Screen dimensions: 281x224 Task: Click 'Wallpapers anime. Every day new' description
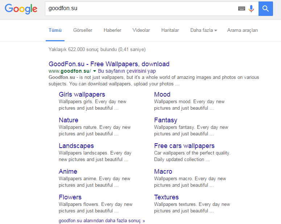point(94,182)
